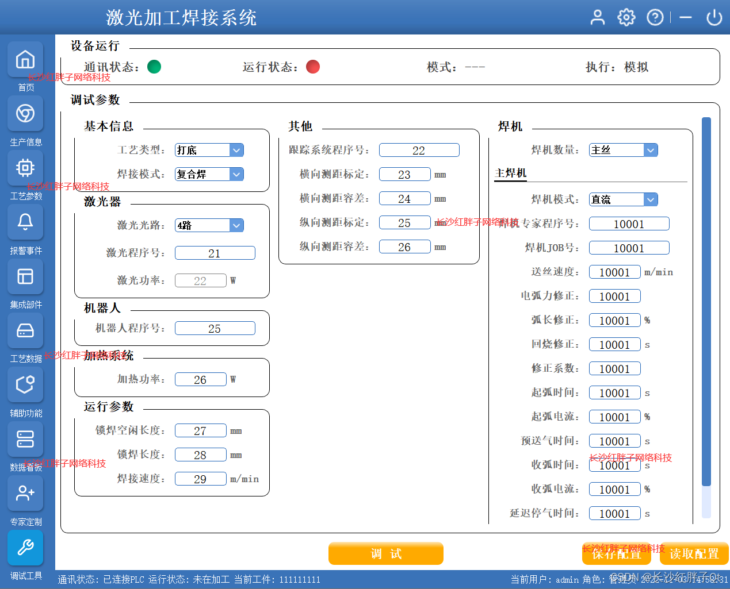Open the 调试工具 wrench icon

(25, 548)
